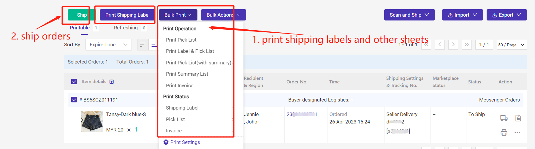Toggle the select-all orders checkbox
Viewport: 535px width, 149px height.
[74, 82]
